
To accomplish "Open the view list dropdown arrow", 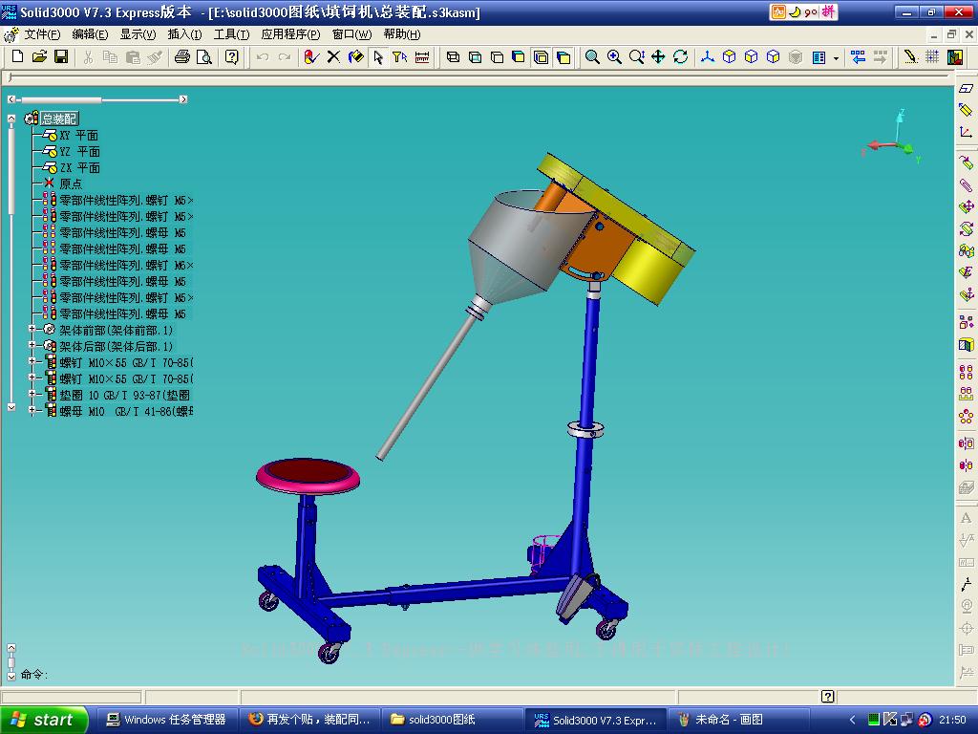I will tap(836, 58).
